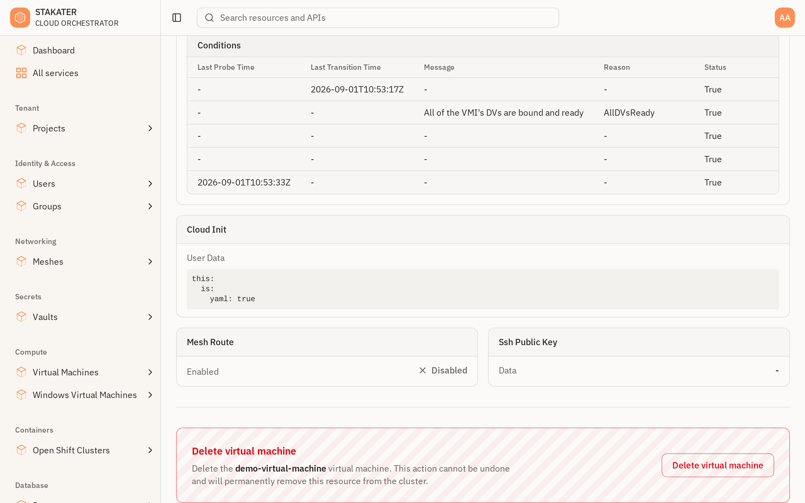This screenshot has height=503, width=805.
Task: Click True status in the AllDVsReady row
Action: click(713, 113)
